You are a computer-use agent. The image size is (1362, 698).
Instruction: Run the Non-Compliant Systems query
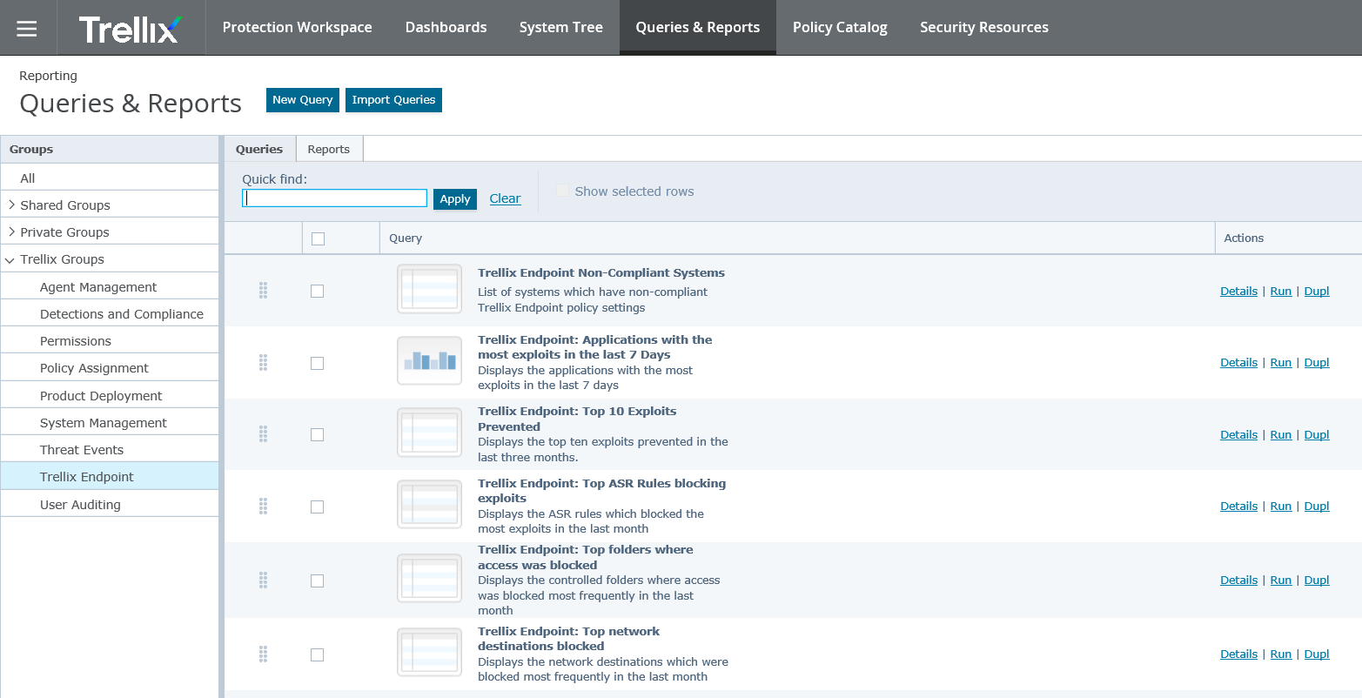coord(1280,292)
